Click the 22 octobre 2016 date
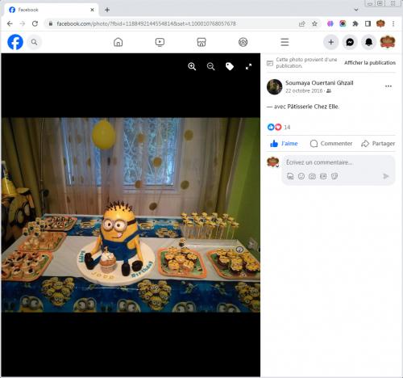The width and height of the screenshot is (403, 378). [304, 90]
